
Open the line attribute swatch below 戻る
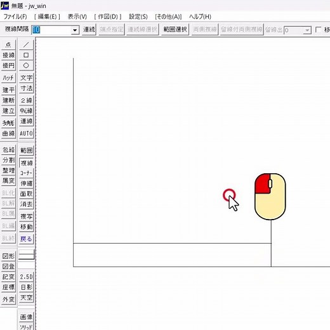tap(26, 254)
